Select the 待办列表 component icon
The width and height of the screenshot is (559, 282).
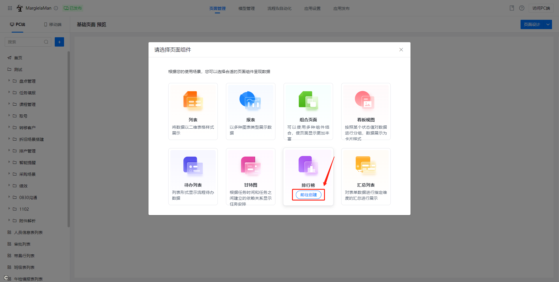pos(193,166)
